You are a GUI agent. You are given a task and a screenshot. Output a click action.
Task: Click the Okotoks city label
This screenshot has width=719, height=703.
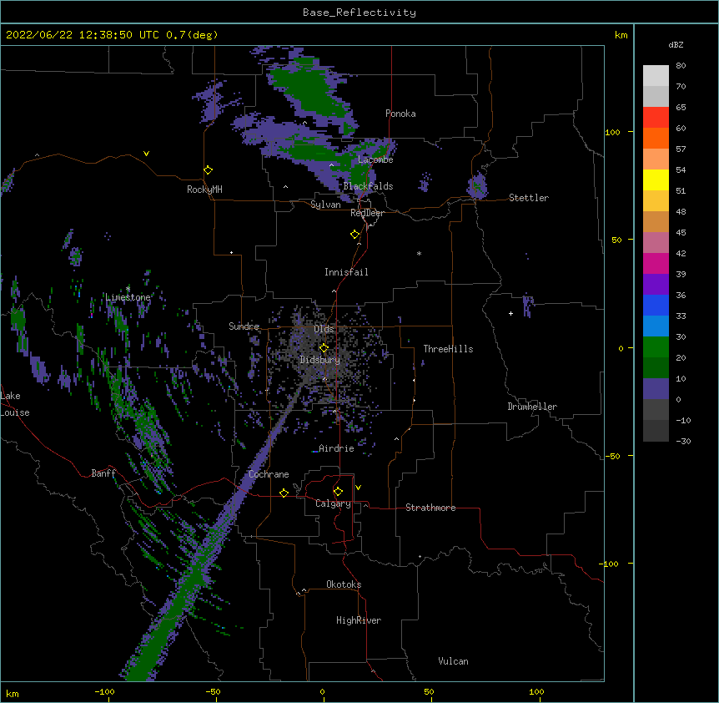344,584
